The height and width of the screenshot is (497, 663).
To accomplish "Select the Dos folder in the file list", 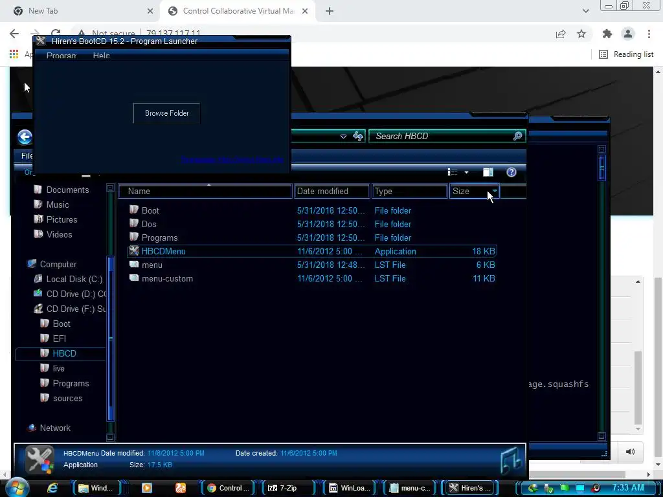I will (149, 224).
